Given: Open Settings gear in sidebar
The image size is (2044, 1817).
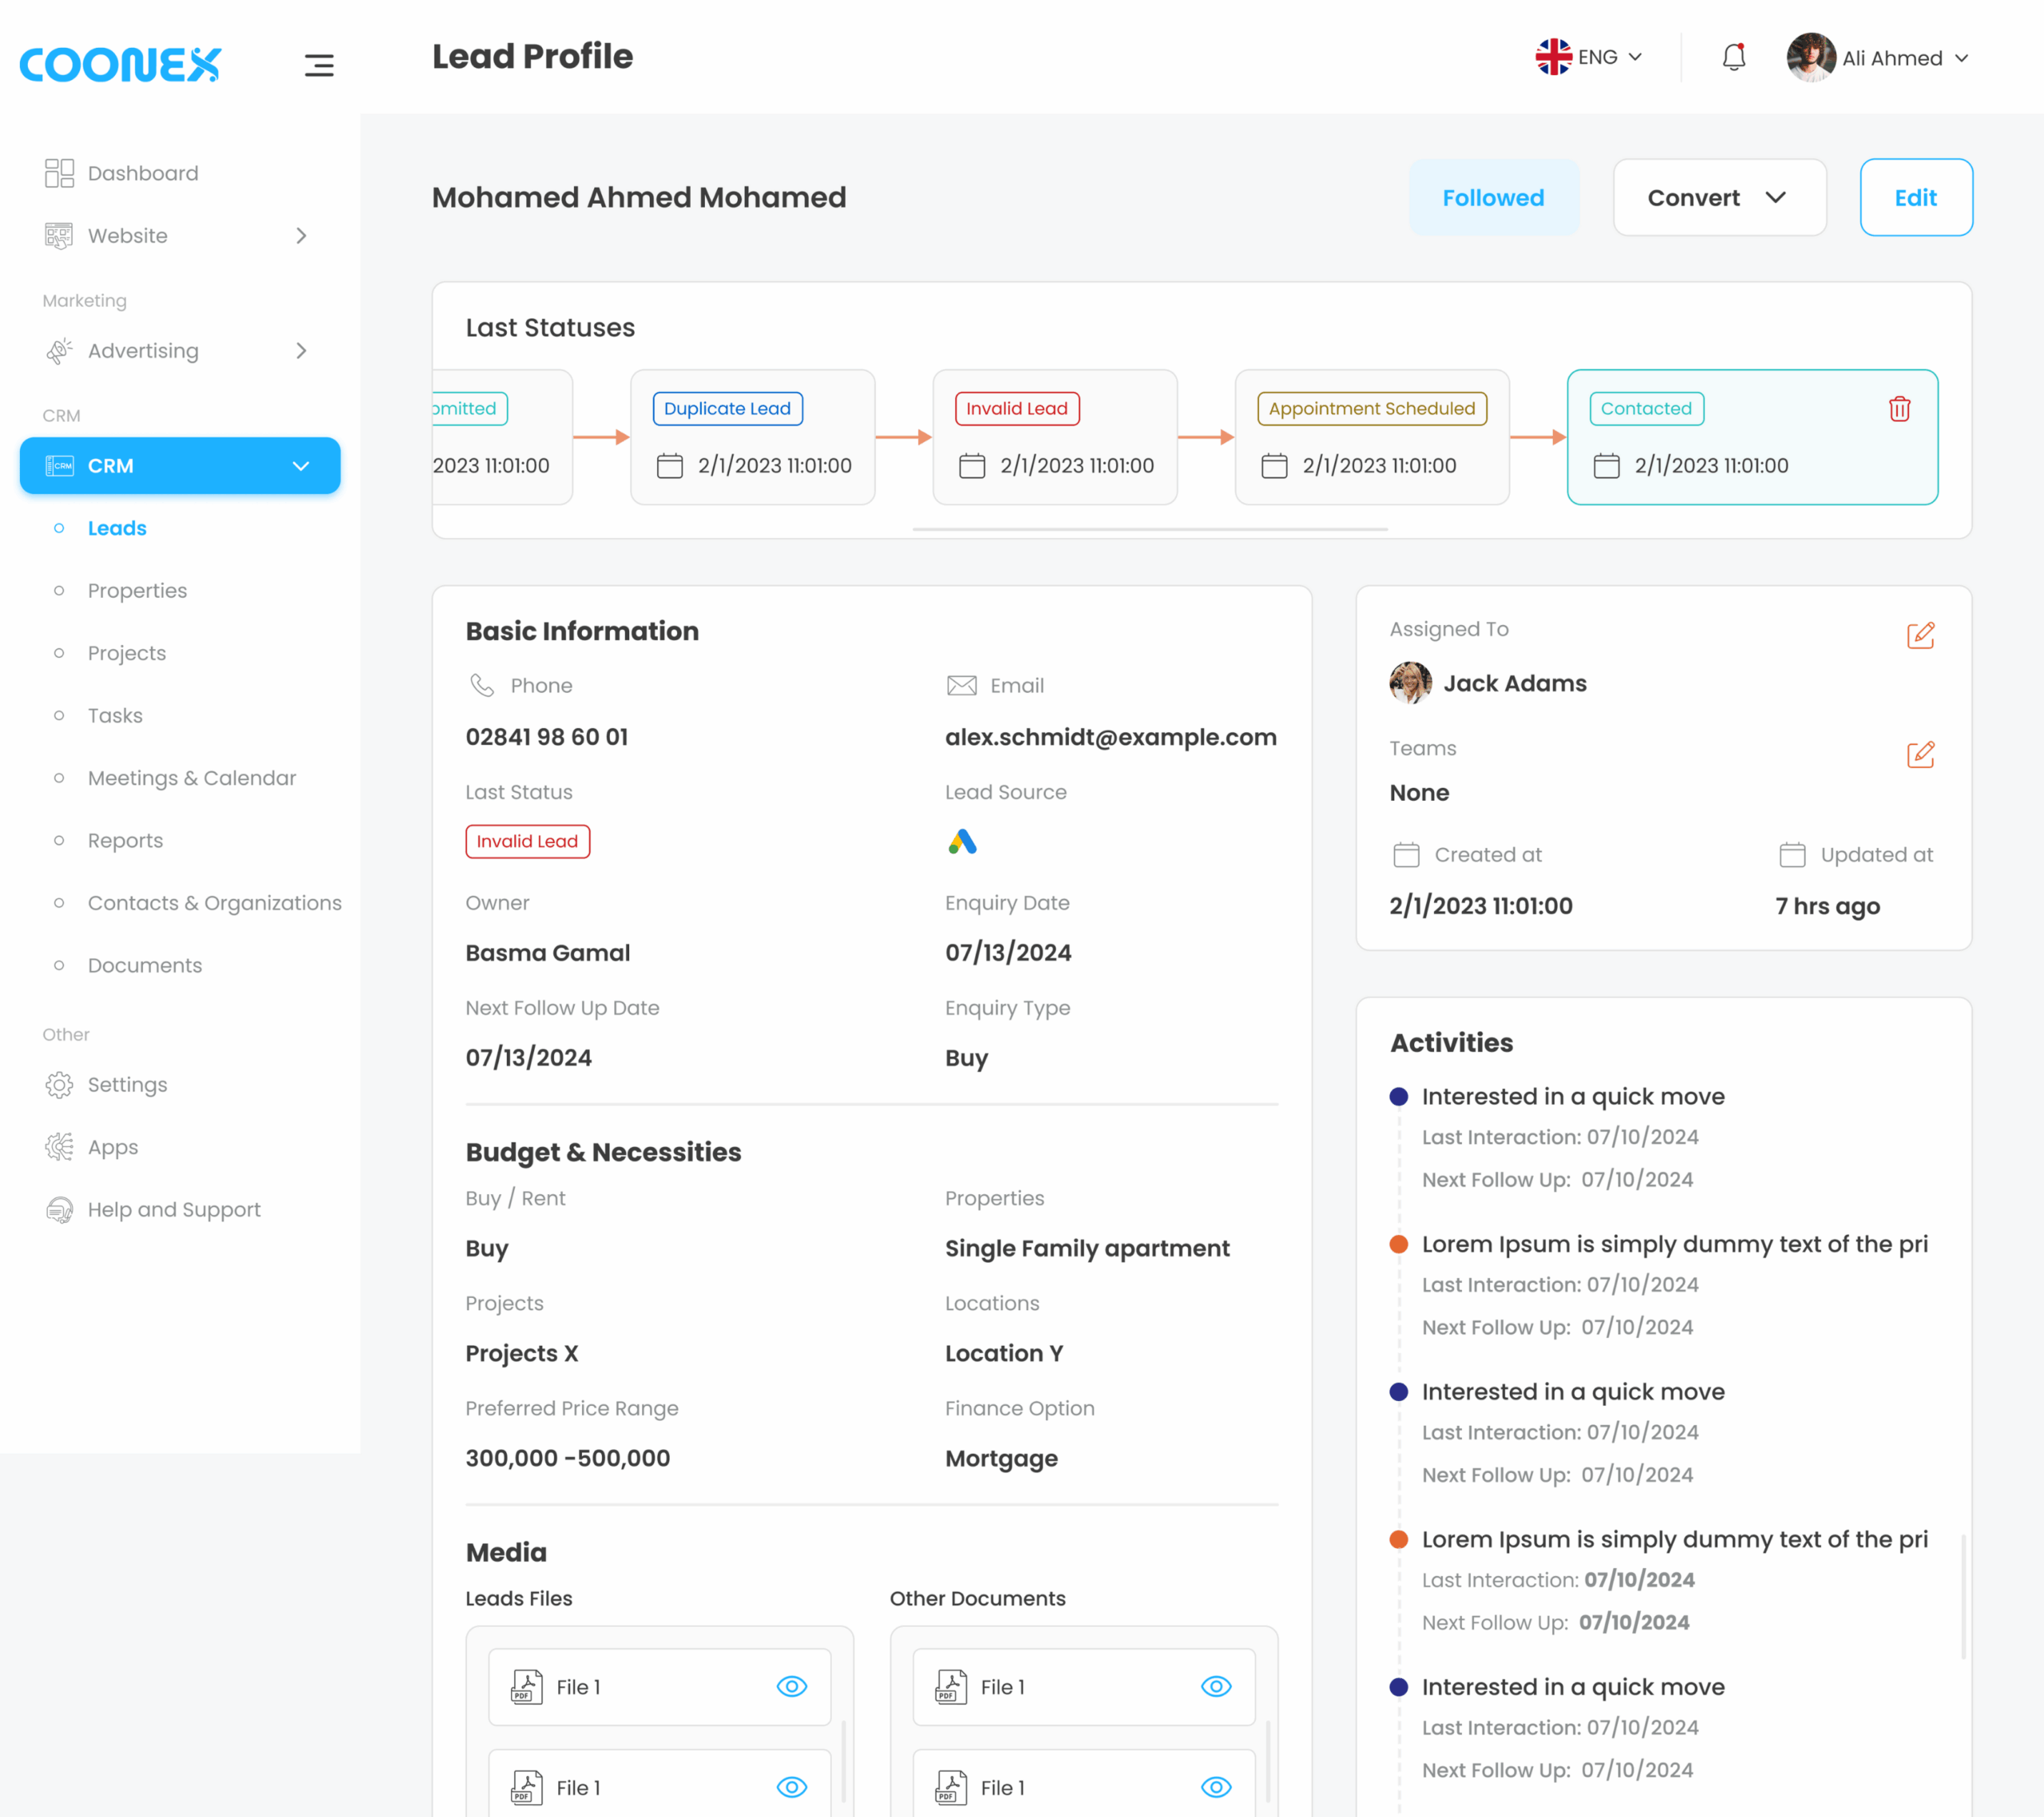Looking at the screenshot, I should coord(60,1085).
